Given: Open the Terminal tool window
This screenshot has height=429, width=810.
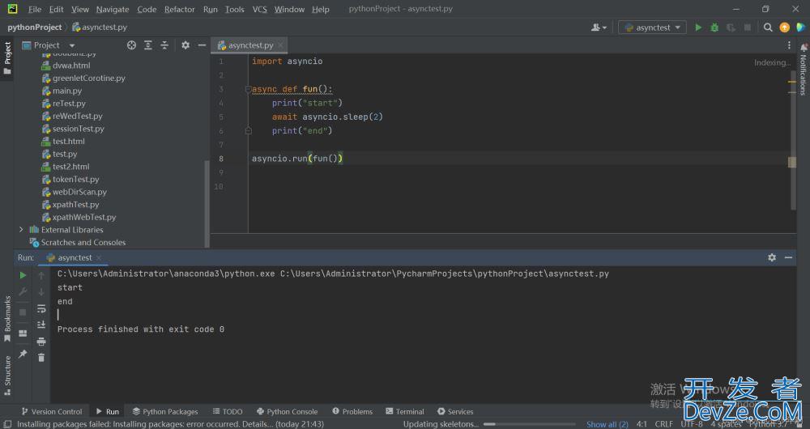Looking at the screenshot, I should click(x=405, y=411).
